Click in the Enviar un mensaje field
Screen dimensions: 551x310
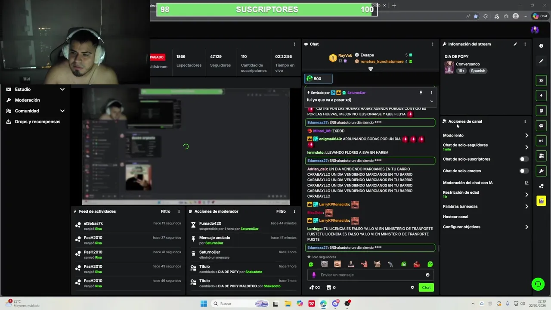pos(370,275)
